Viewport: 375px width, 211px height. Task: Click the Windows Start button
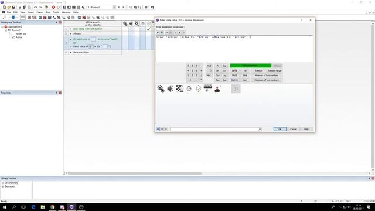coord(5,207)
